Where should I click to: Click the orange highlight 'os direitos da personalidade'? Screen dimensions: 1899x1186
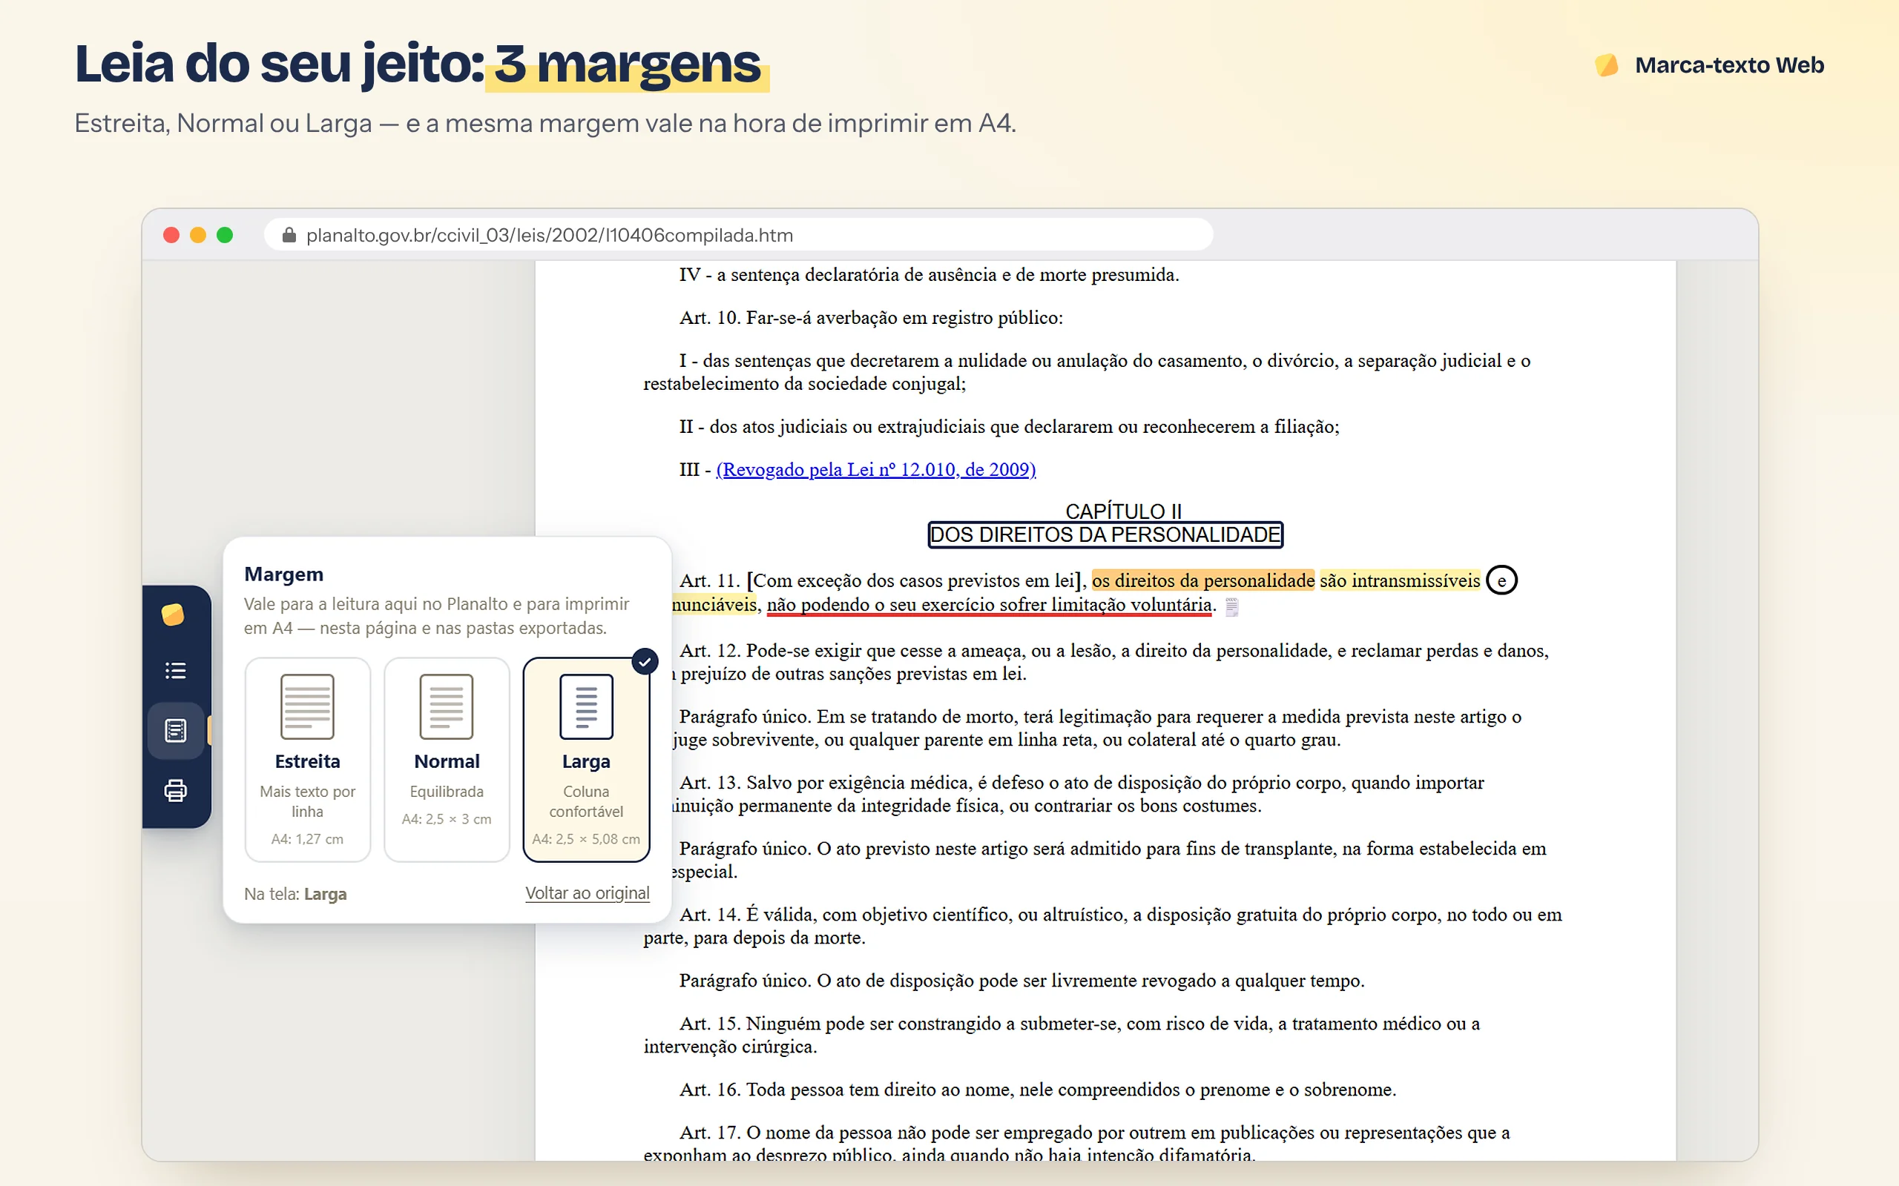(x=1203, y=580)
